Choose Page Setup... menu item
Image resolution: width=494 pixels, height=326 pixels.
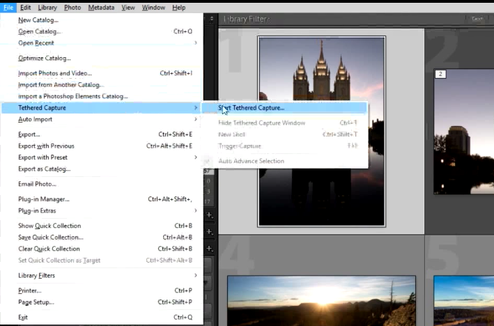(x=102, y=302)
